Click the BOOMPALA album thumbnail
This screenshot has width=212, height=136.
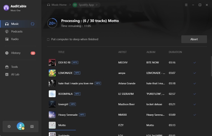pos(52,94)
